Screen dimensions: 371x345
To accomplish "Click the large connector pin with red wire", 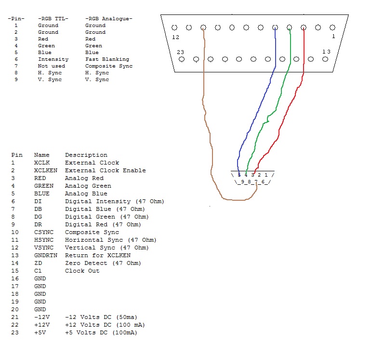I will pyautogui.click(x=304, y=28).
